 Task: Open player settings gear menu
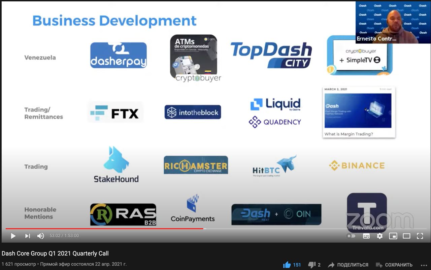coord(380,236)
